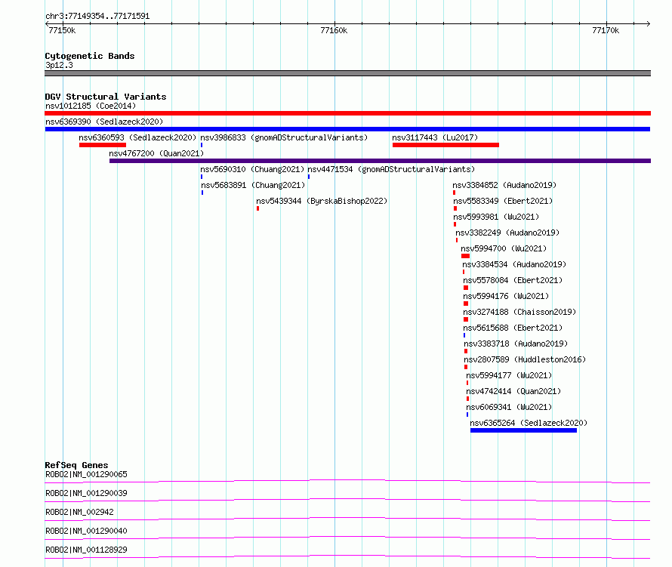Select the blue nsv6369390 variant bar
The image size is (672, 567).
(347, 129)
